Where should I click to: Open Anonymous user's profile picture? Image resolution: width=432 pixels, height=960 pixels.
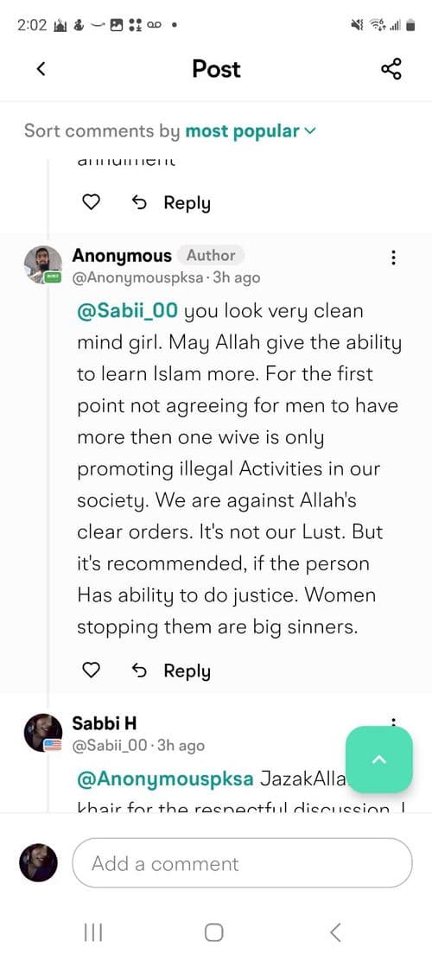pyautogui.click(x=43, y=265)
